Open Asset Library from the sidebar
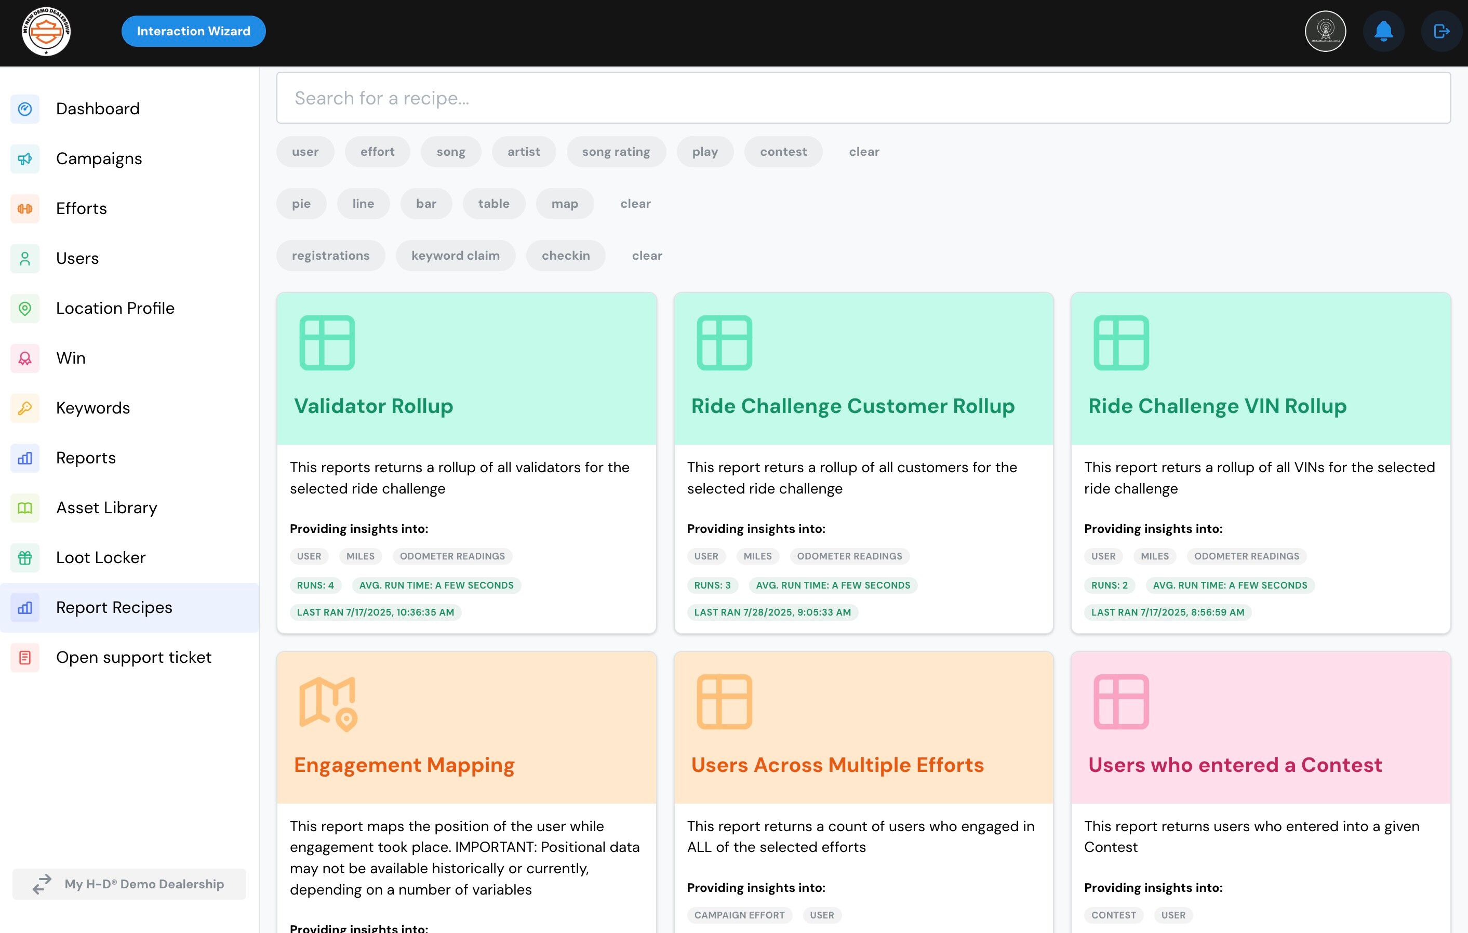The height and width of the screenshot is (933, 1468). coord(106,508)
